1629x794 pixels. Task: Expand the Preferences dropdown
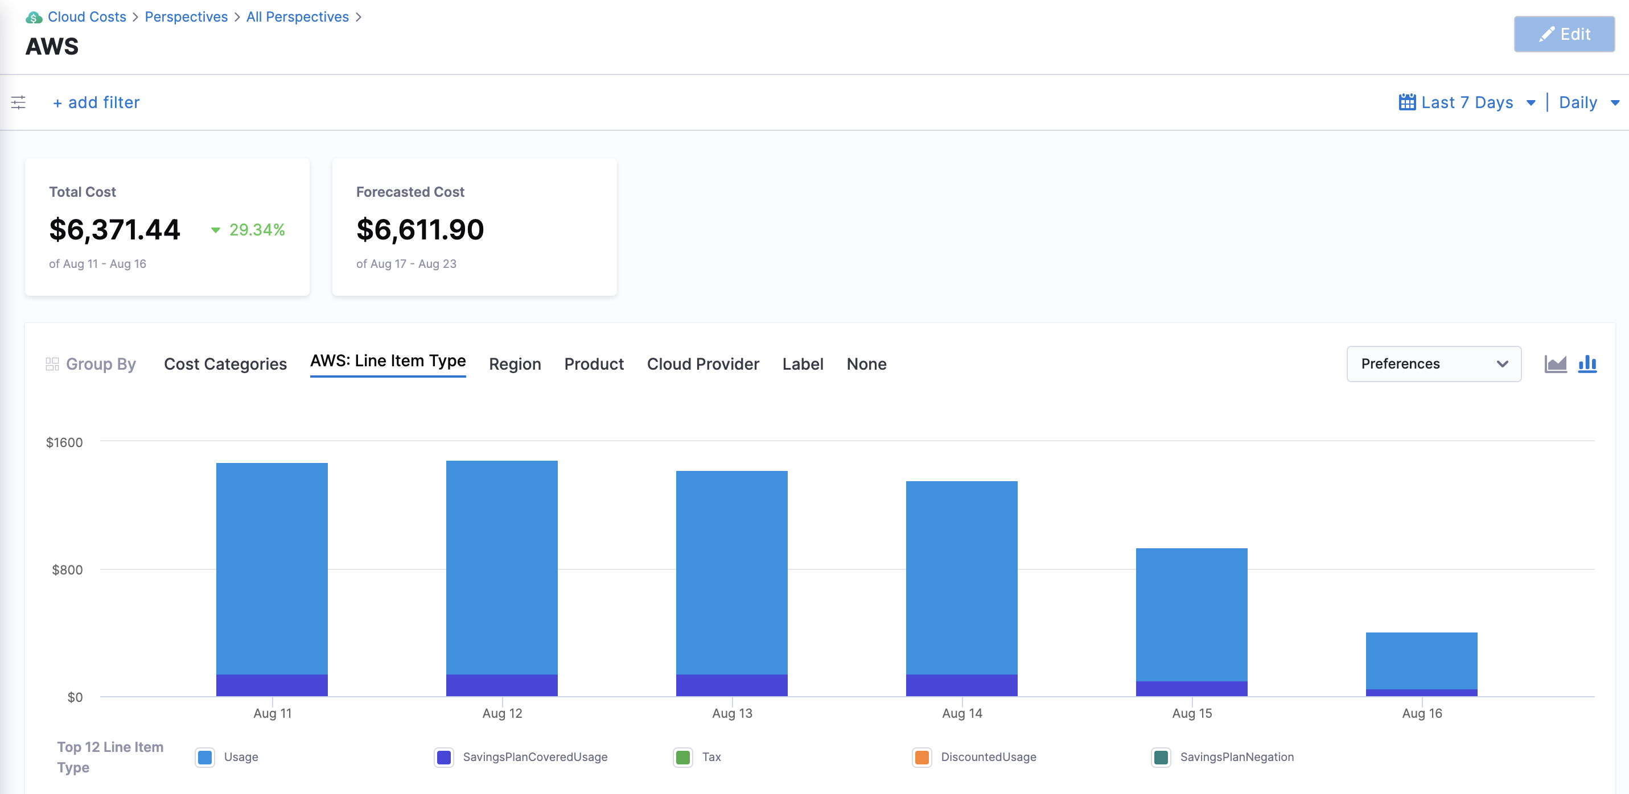pos(1434,363)
